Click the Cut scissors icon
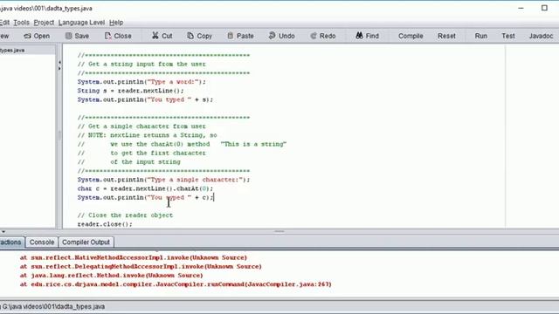This screenshot has width=559, height=314. click(x=155, y=36)
